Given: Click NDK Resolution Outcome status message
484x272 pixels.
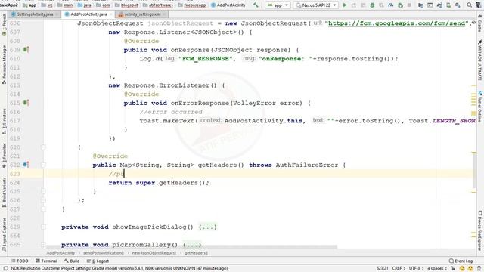Looking at the screenshot, I should click(119, 269).
